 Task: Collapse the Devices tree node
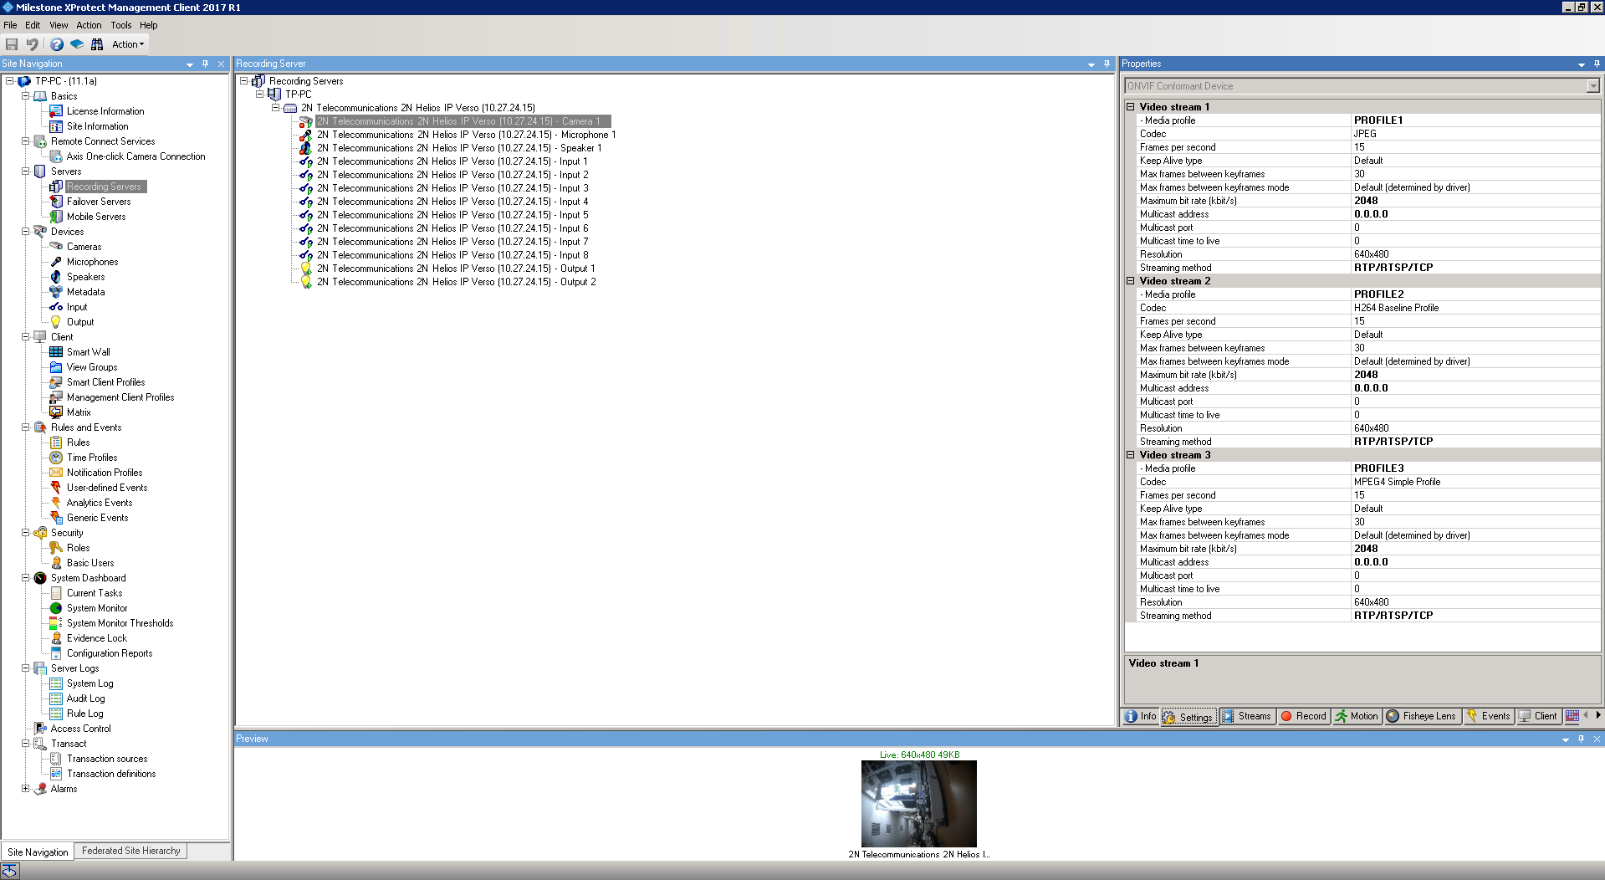point(25,232)
